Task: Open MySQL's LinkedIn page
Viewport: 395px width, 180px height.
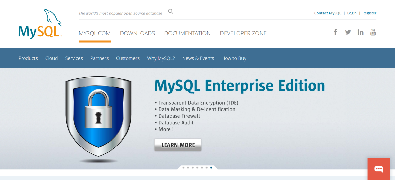Action: pyautogui.click(x=360, y=32)
